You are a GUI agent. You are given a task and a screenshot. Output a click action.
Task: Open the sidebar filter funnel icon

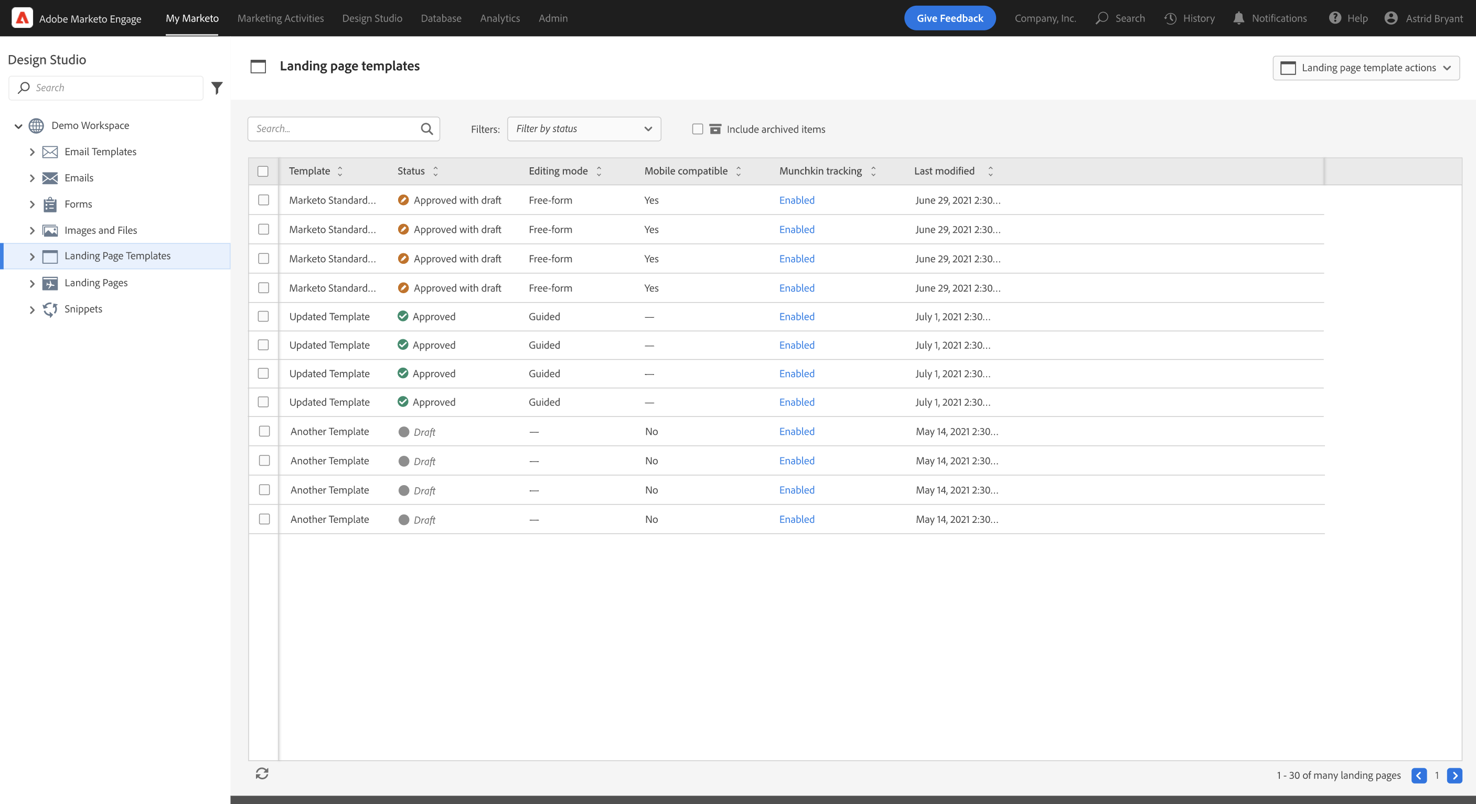[x=217, y=88]
